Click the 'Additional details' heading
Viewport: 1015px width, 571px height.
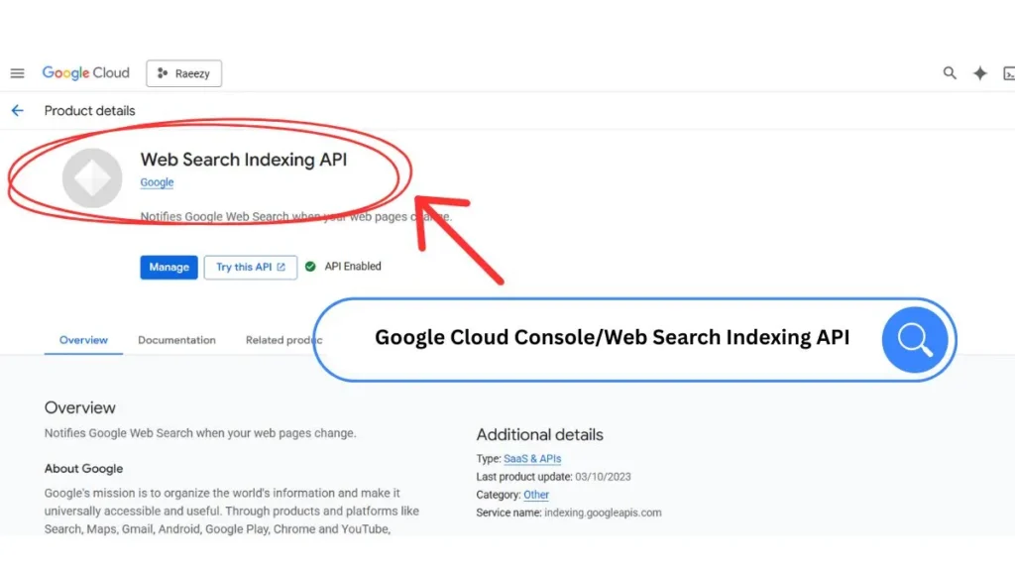[540, 434]
